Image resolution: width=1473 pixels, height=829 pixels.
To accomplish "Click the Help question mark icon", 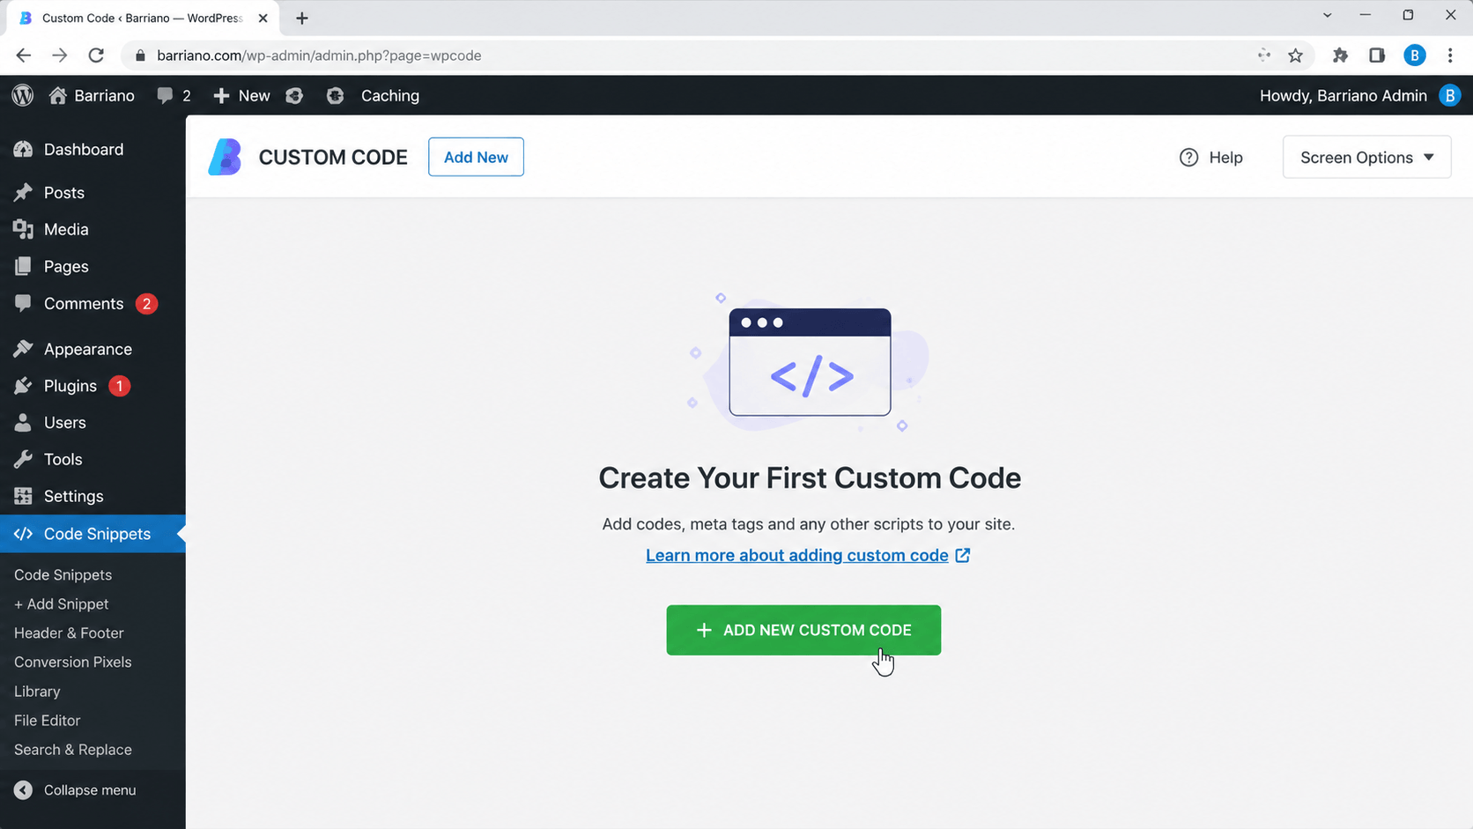I will pos(1188,157).
